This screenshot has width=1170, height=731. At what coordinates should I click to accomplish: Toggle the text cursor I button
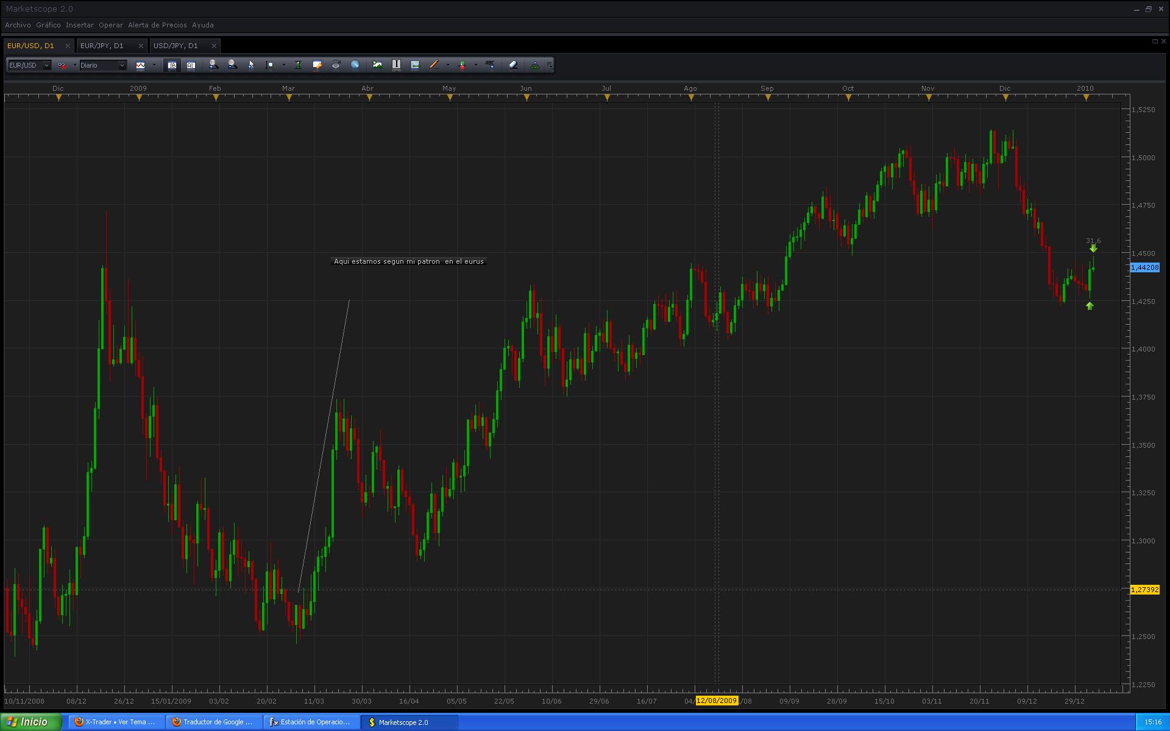(x=396, y=65)
